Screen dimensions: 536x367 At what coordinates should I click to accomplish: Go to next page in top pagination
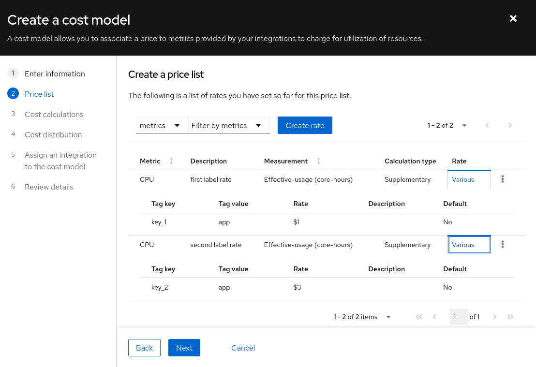tap(510, 125)
